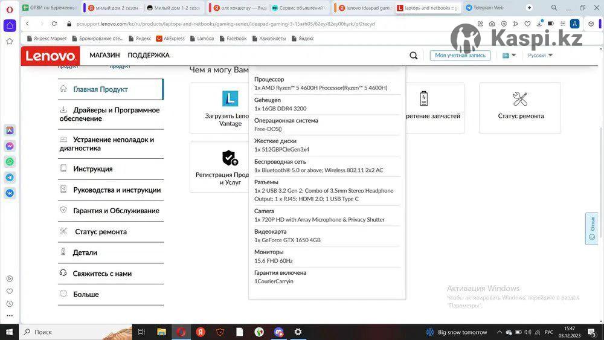604x340 pixels.
Task: Open the country flag dropdown
Action: pos(509,56)
